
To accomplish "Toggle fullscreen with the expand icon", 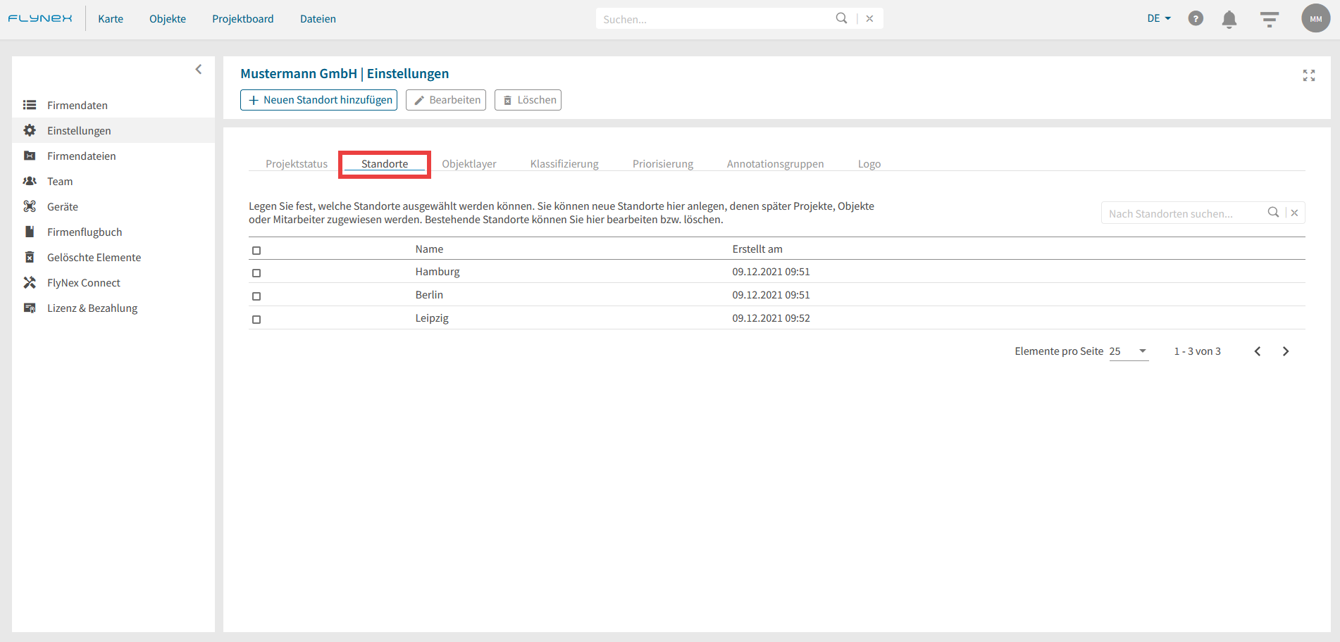I will 1308,75.
